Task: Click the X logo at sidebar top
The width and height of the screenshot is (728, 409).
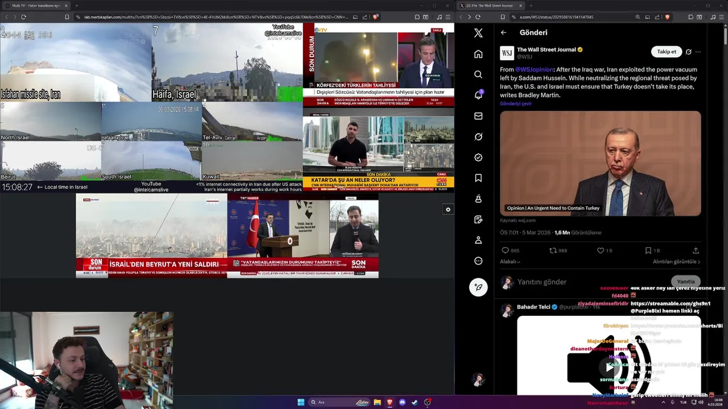Action: 478,33
